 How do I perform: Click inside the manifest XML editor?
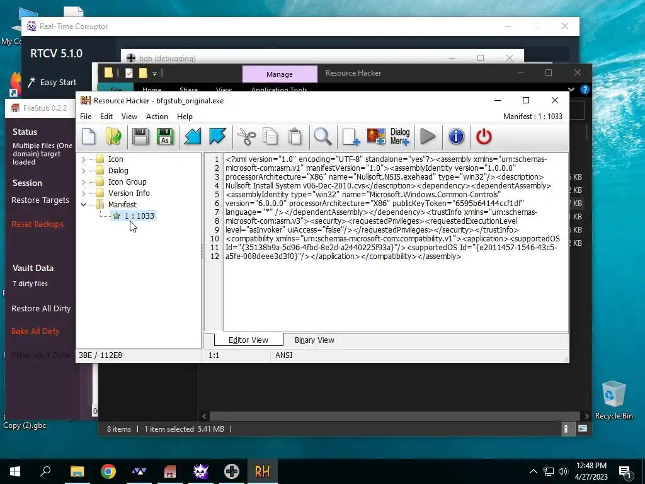tap(395, 242)
